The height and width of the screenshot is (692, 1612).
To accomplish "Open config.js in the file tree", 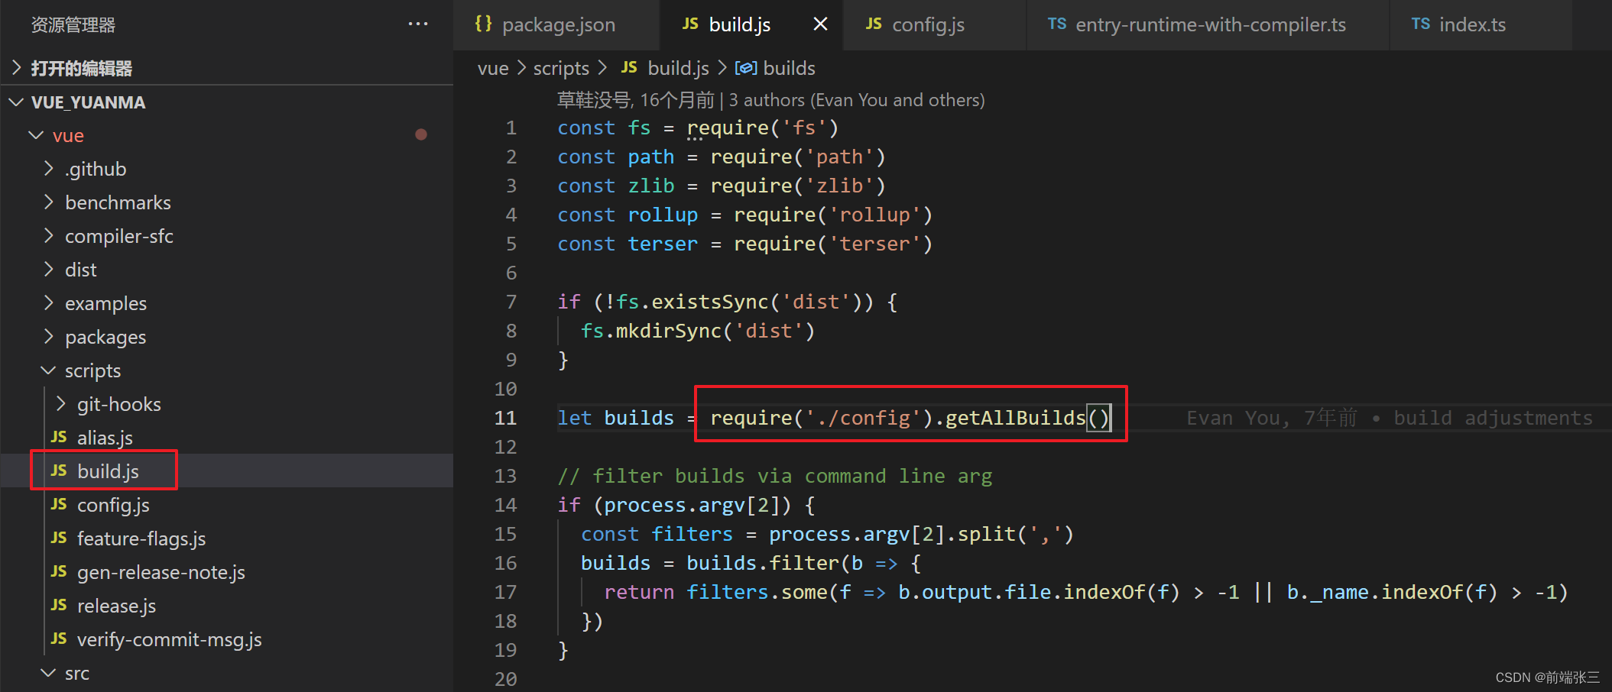I will coord(226,505).
